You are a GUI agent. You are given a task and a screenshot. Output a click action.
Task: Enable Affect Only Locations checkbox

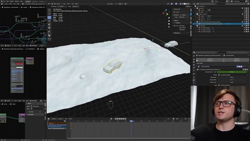point(180,28)
